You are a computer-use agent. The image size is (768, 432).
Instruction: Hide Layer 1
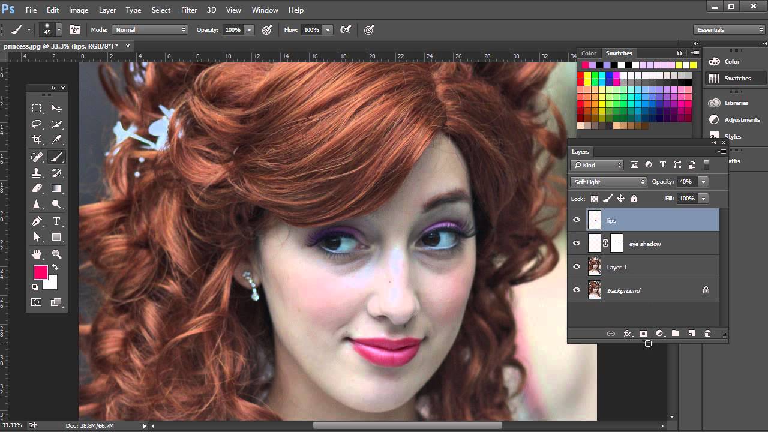point(577,267)
